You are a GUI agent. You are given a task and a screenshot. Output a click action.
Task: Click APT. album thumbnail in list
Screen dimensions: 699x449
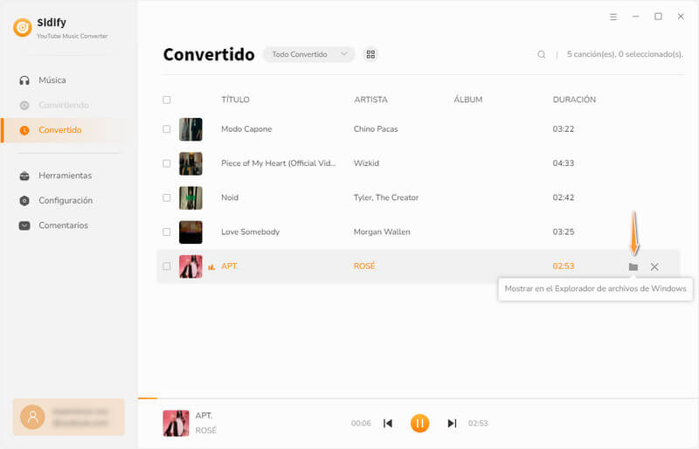pos(190,266)
